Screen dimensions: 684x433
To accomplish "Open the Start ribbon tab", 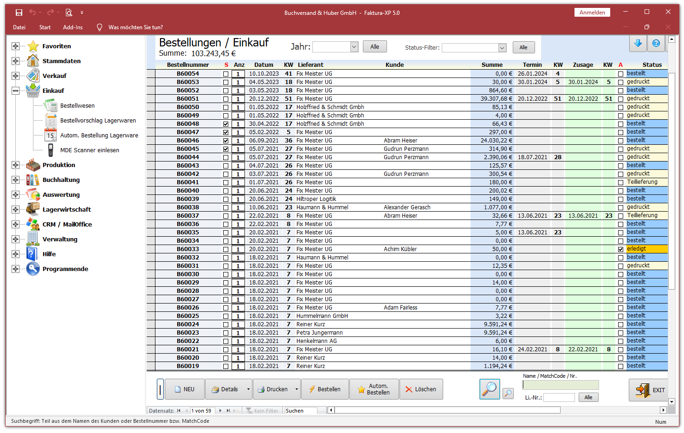I will click(45, 27).
